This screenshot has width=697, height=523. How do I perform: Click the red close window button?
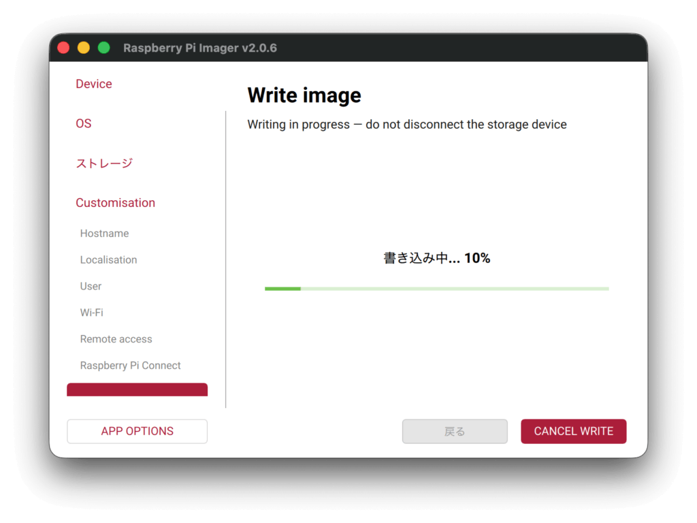tap(63, 48)
